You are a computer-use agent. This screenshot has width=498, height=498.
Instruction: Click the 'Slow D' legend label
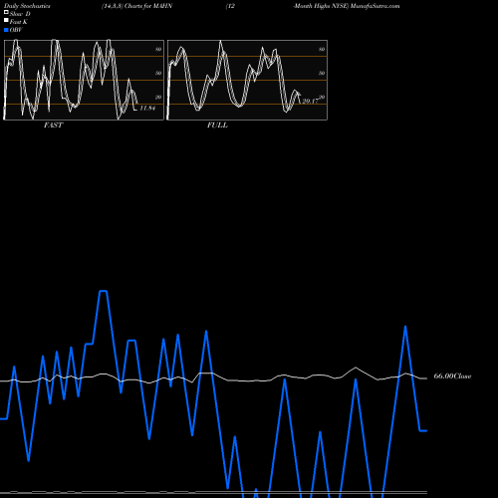pos(20,14)
